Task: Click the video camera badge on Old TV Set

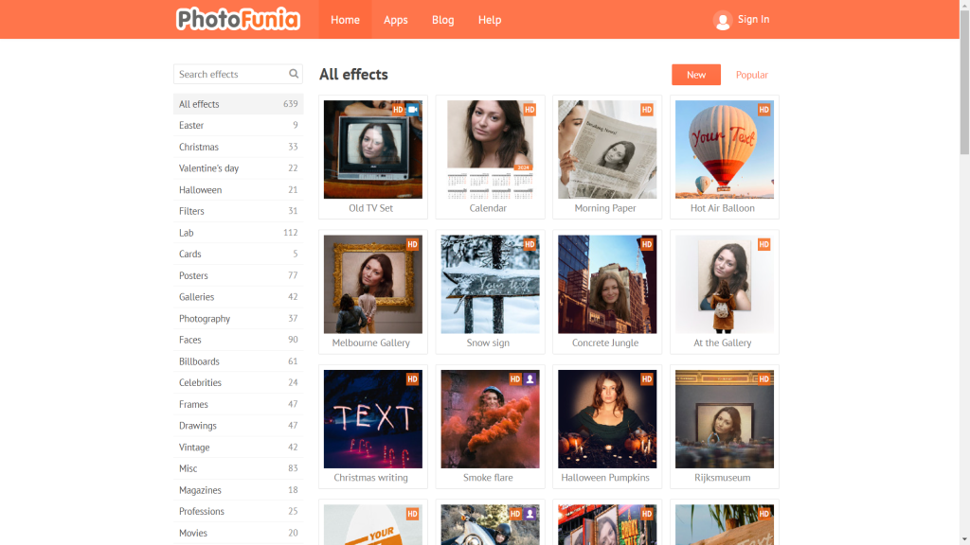Action: 413,110
